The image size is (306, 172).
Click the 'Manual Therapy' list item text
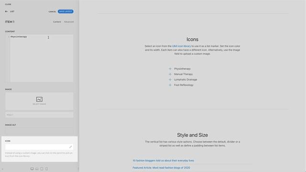[183, 75]
